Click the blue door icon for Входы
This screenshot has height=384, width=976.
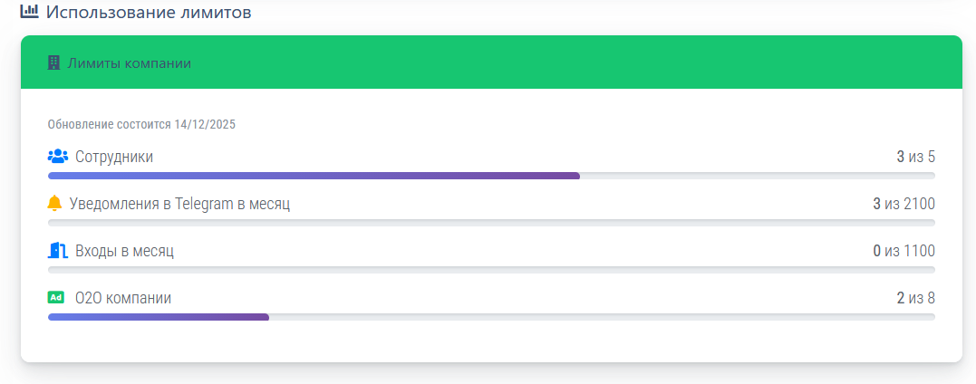[57, 251]
